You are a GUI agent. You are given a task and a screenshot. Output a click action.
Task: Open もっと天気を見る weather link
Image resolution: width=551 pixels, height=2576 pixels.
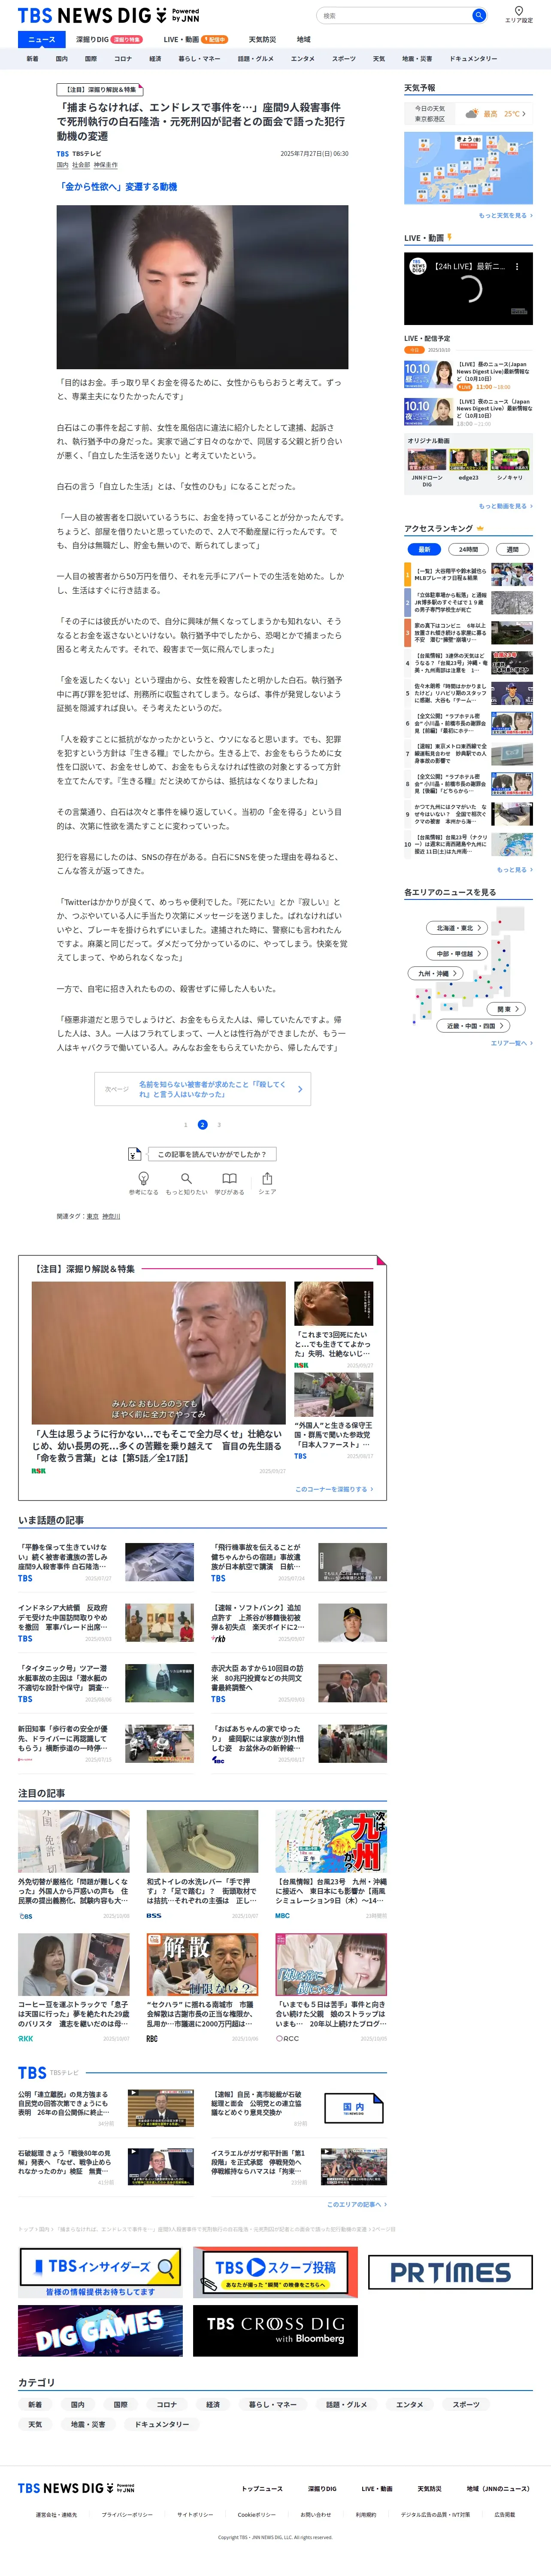[505, 215]
